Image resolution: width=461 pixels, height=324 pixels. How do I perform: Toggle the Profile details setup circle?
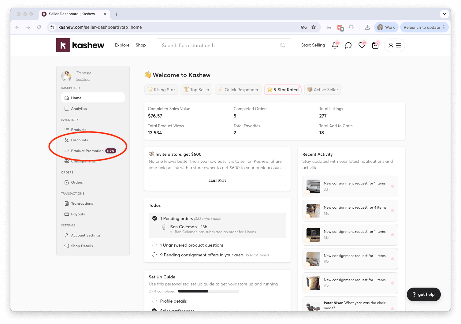154,301
